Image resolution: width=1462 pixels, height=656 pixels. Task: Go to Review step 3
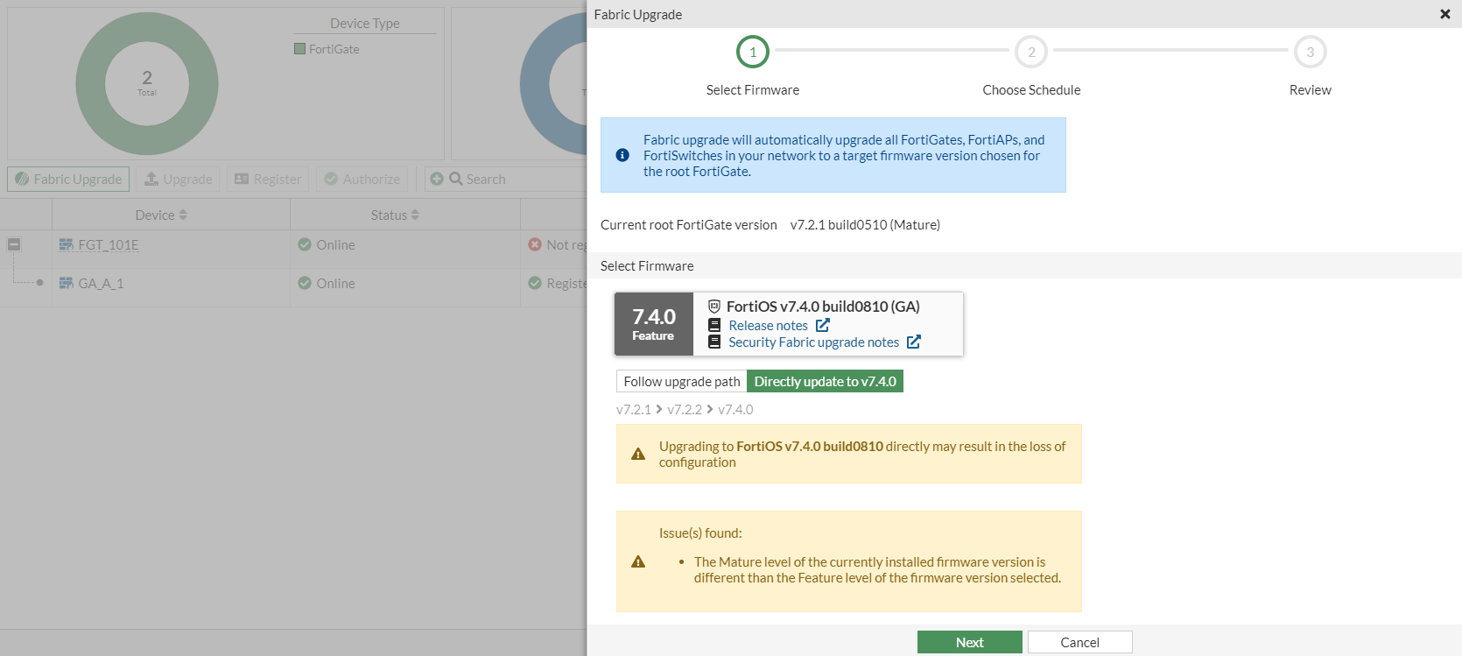tap(1310, 52)
